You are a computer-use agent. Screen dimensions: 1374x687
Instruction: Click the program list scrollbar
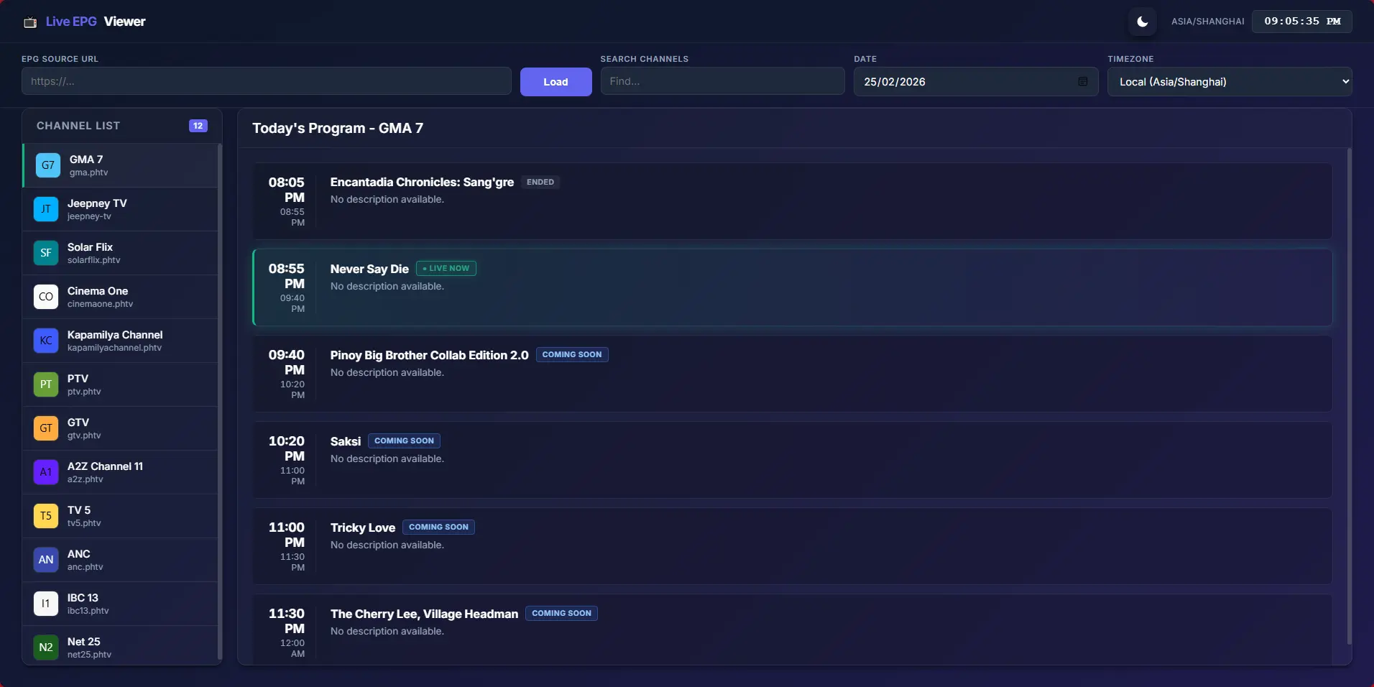[x=1349, y=396]
